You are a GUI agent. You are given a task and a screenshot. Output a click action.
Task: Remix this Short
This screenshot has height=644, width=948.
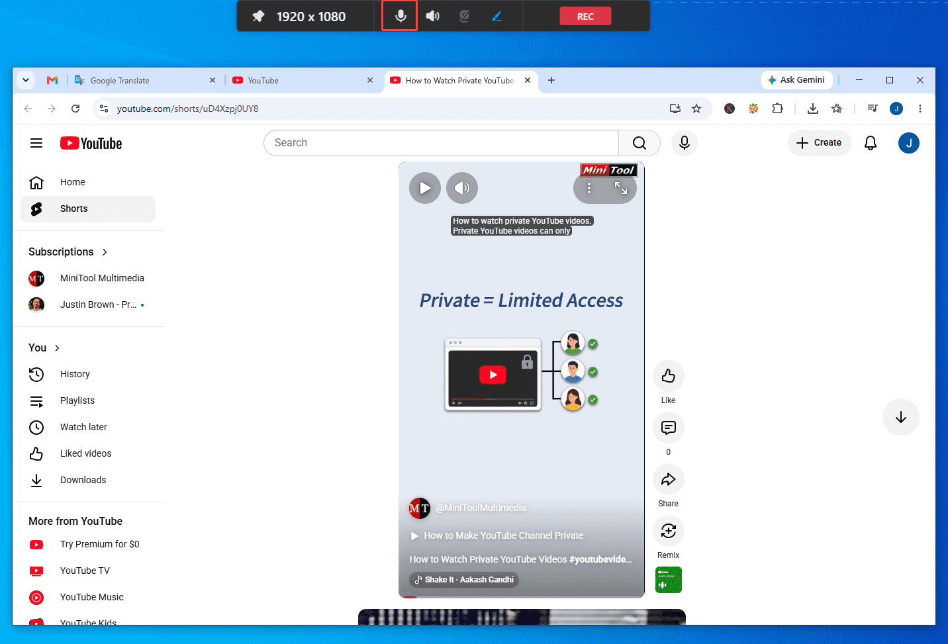(669, 531)
